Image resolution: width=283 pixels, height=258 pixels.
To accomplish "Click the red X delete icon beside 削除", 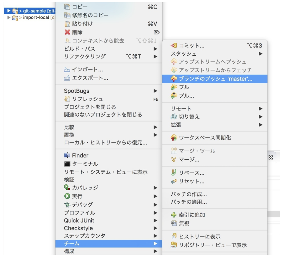I will (x=67, y=32).
